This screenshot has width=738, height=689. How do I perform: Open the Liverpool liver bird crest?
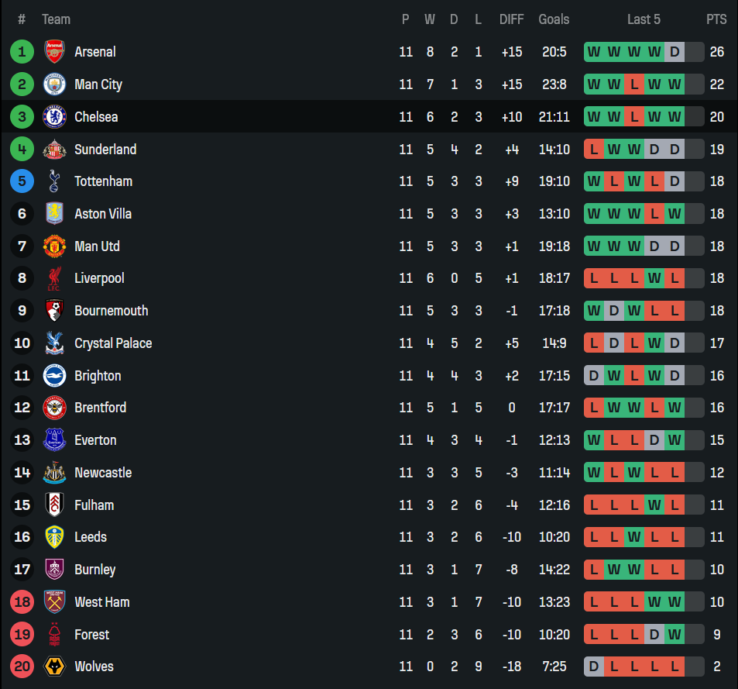coord(55,278)
